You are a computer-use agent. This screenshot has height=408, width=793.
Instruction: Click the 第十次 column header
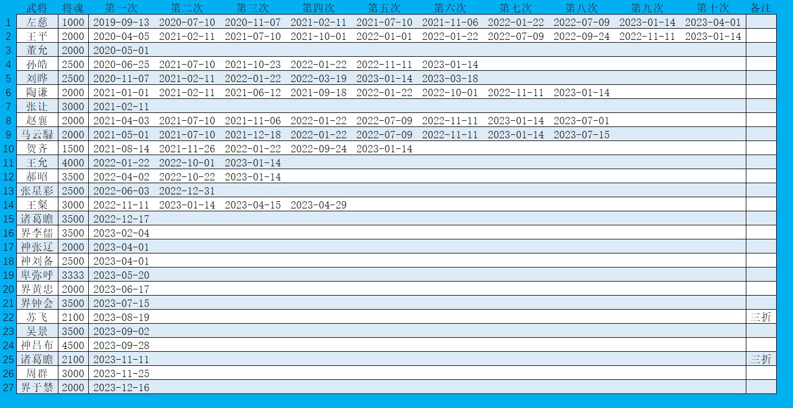pos(713,8)
